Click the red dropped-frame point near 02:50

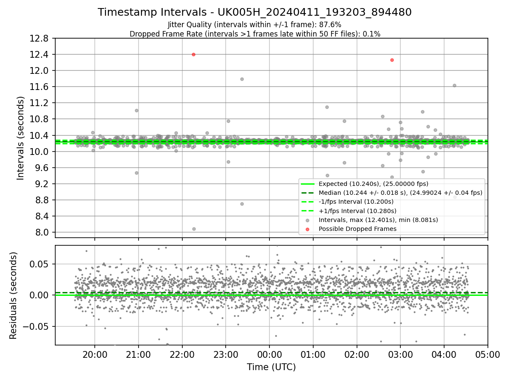(392, 60)
